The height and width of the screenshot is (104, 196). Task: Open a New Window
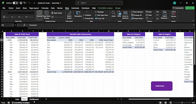click(x=137, y=12)
